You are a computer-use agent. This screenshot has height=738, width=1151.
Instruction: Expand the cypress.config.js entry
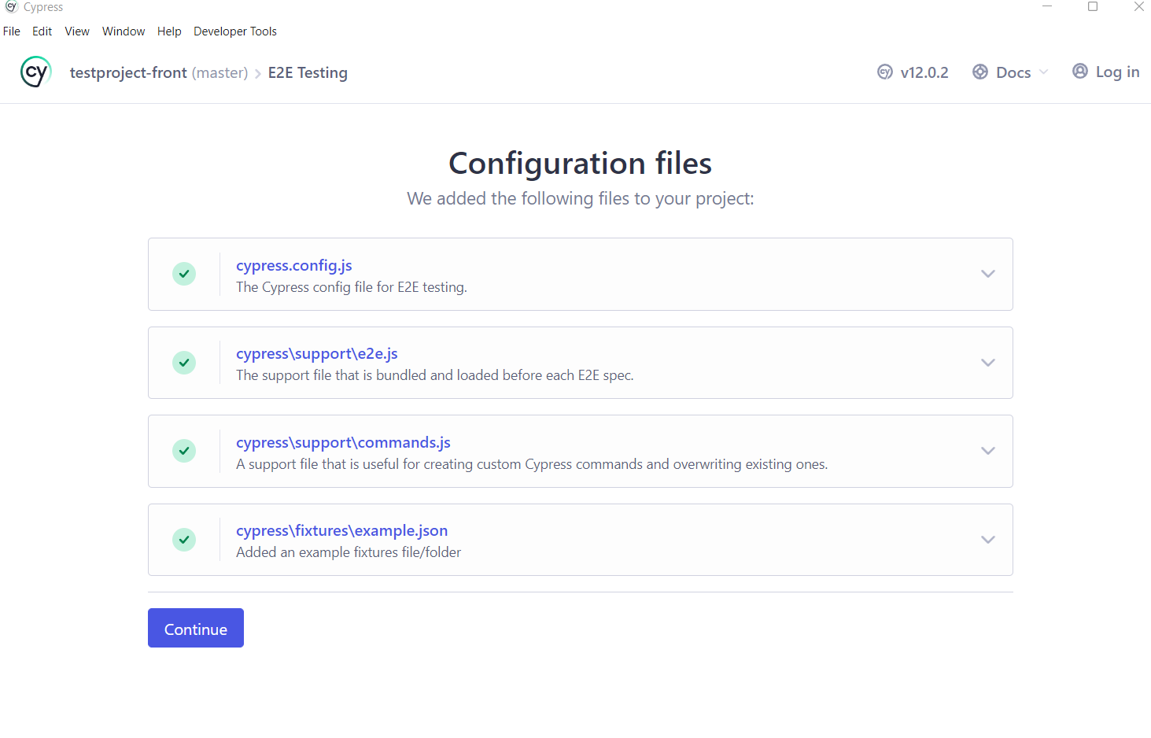pos(987,274)
